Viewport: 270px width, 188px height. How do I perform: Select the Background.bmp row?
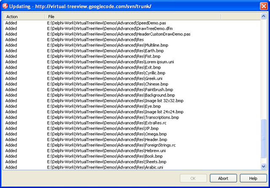coord(132,95)
